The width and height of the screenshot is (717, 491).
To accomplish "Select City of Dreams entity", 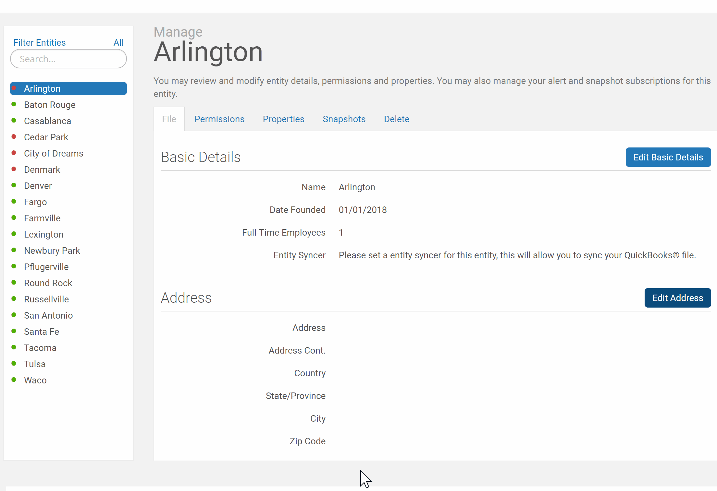I will coord(53,153).
